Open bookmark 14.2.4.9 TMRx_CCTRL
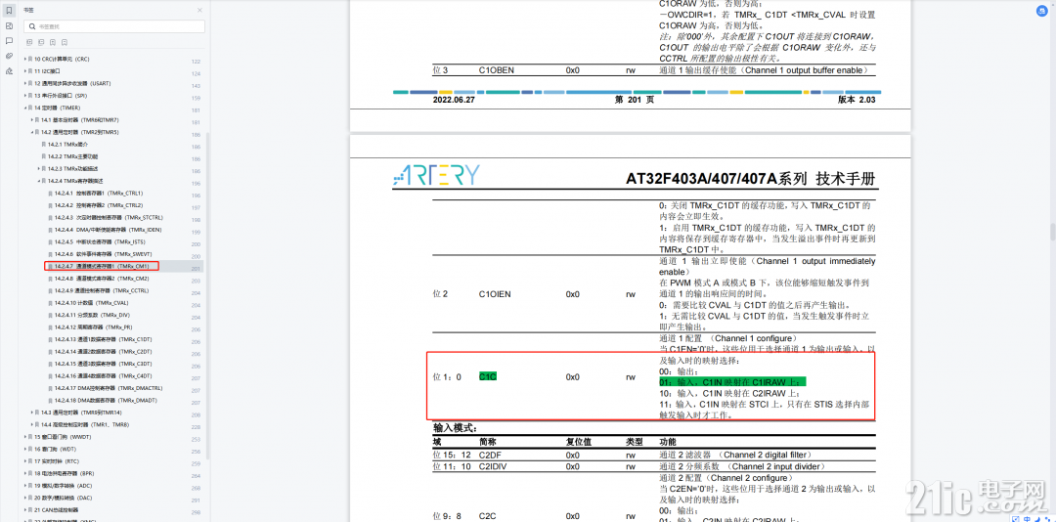This screenshot has width=1056, height=522. coord(102,290)
